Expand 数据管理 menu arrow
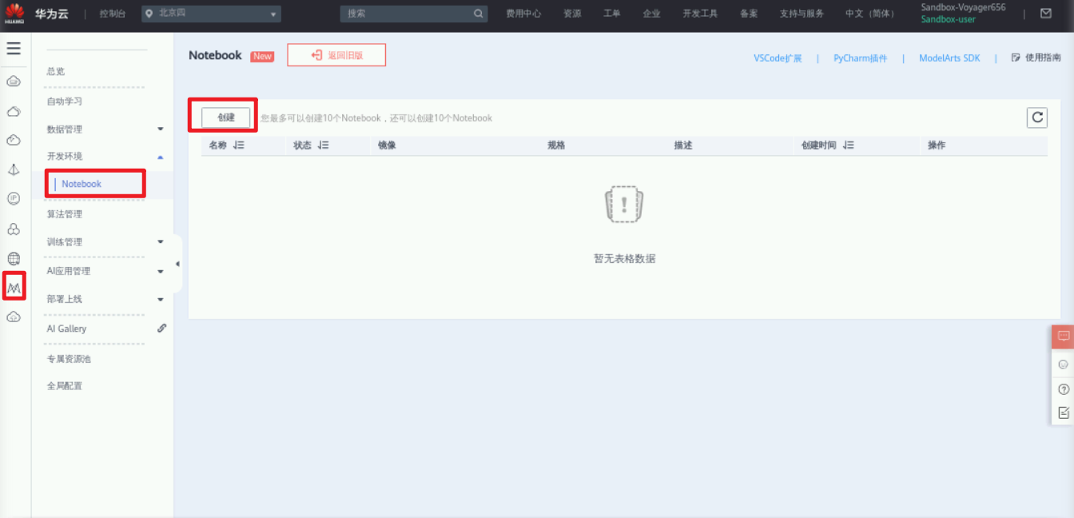Viewport: 1074px width, 518px height. (x=160, y=129)
